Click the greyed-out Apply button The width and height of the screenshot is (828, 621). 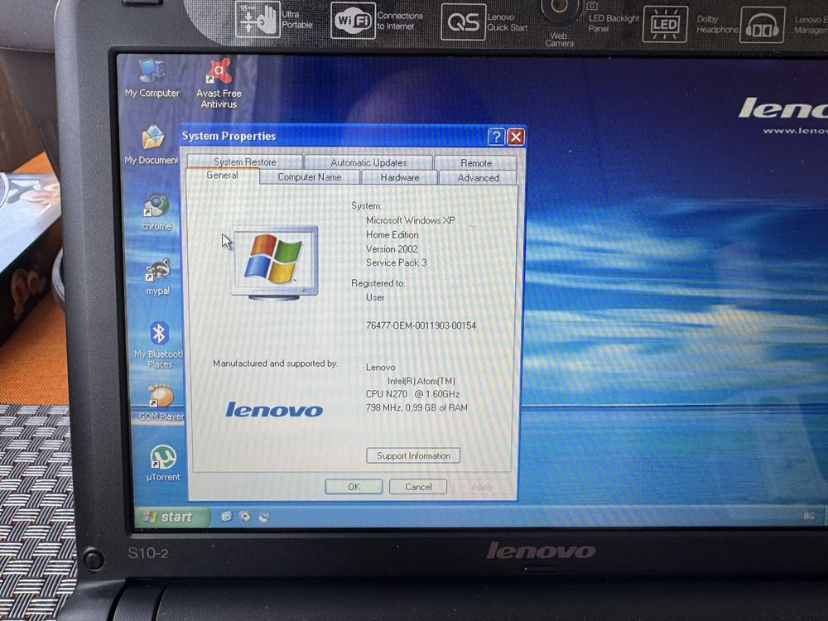pyautogui.click(x=482, y=487)
